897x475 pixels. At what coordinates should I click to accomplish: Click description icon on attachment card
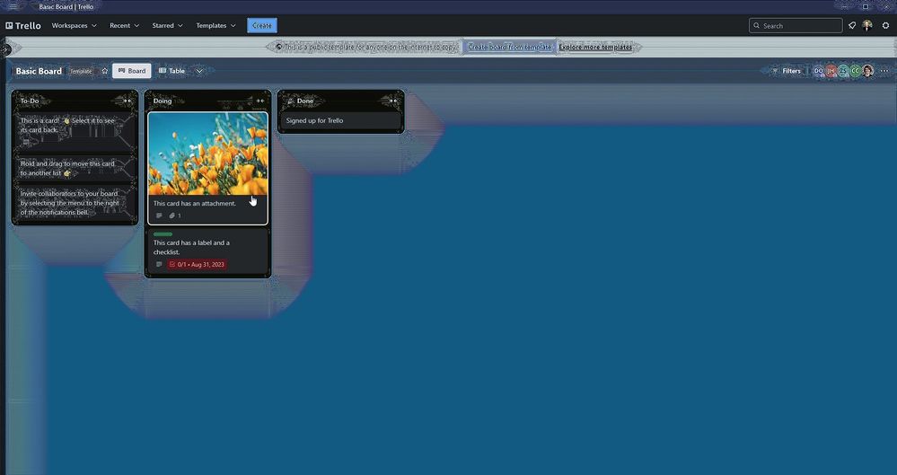pos(159,216)
